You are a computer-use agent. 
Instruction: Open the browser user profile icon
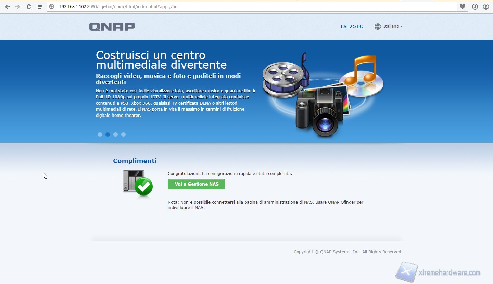tap(486, 6)
